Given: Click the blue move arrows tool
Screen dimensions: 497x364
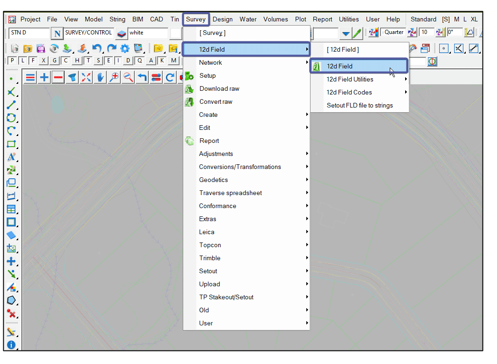Looking at the screenshot, I should pyautogui.click(x=11, y=261).
